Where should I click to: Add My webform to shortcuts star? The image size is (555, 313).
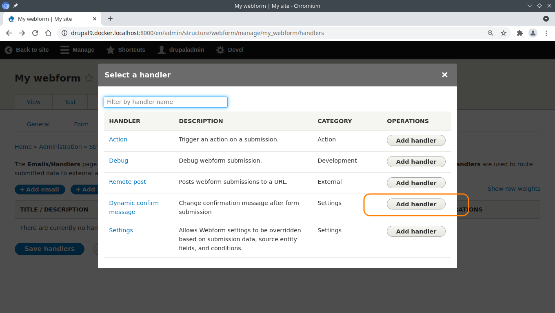pos(89,78)
